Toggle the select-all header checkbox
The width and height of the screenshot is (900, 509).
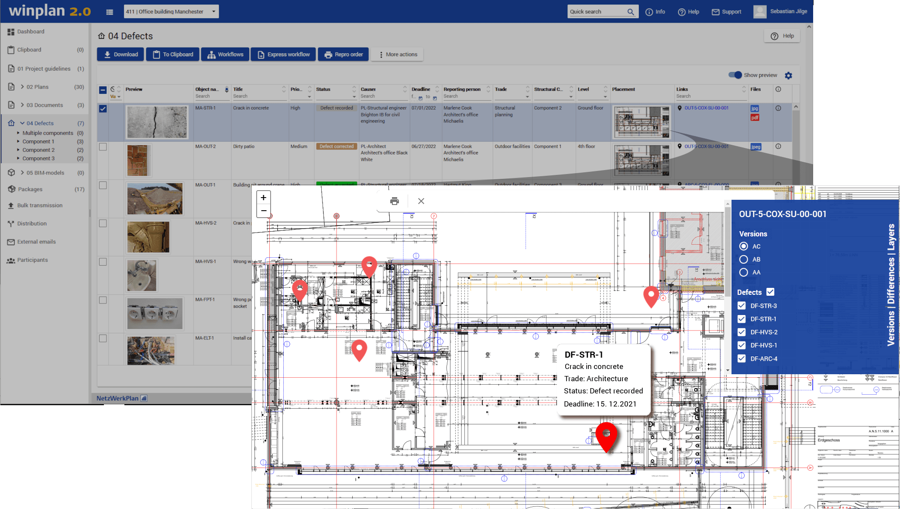click(x=103, y=90)
